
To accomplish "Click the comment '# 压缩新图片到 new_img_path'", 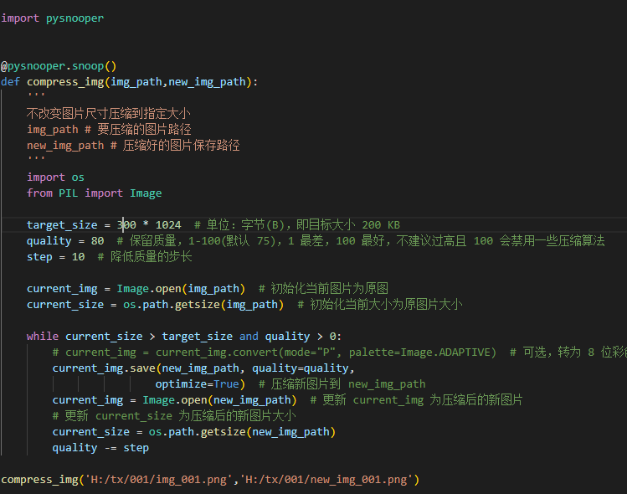I will pyautogui.click(x=342, y=384).
